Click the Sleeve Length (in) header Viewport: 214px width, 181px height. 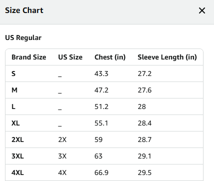click(167, 57)
